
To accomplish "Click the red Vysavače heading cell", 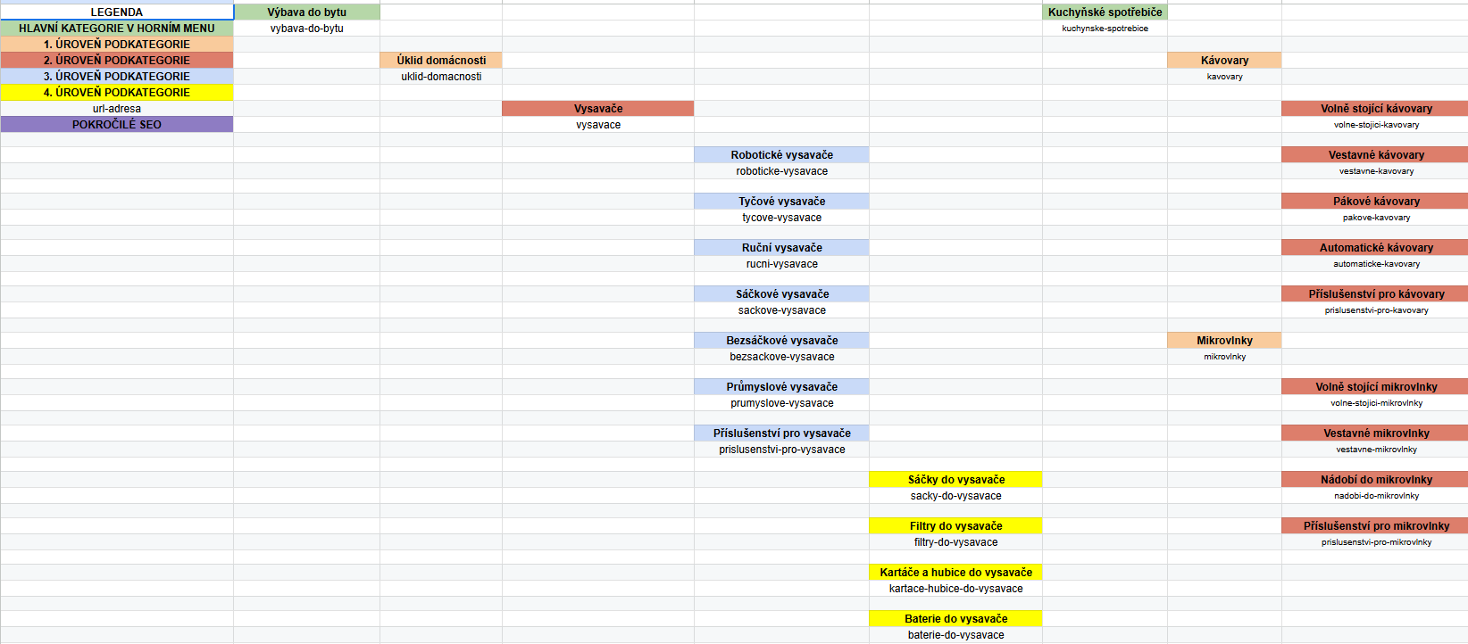I will [597, 109].
